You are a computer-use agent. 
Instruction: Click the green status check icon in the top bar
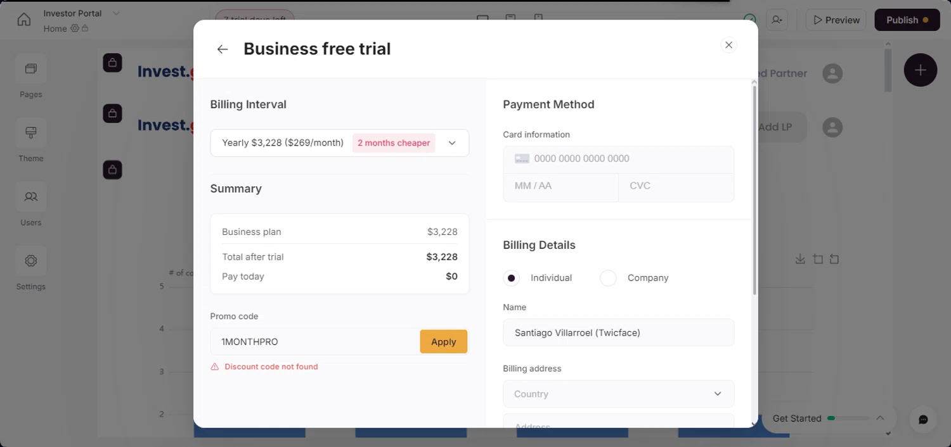pyautogui.click(x=750, y=20)
